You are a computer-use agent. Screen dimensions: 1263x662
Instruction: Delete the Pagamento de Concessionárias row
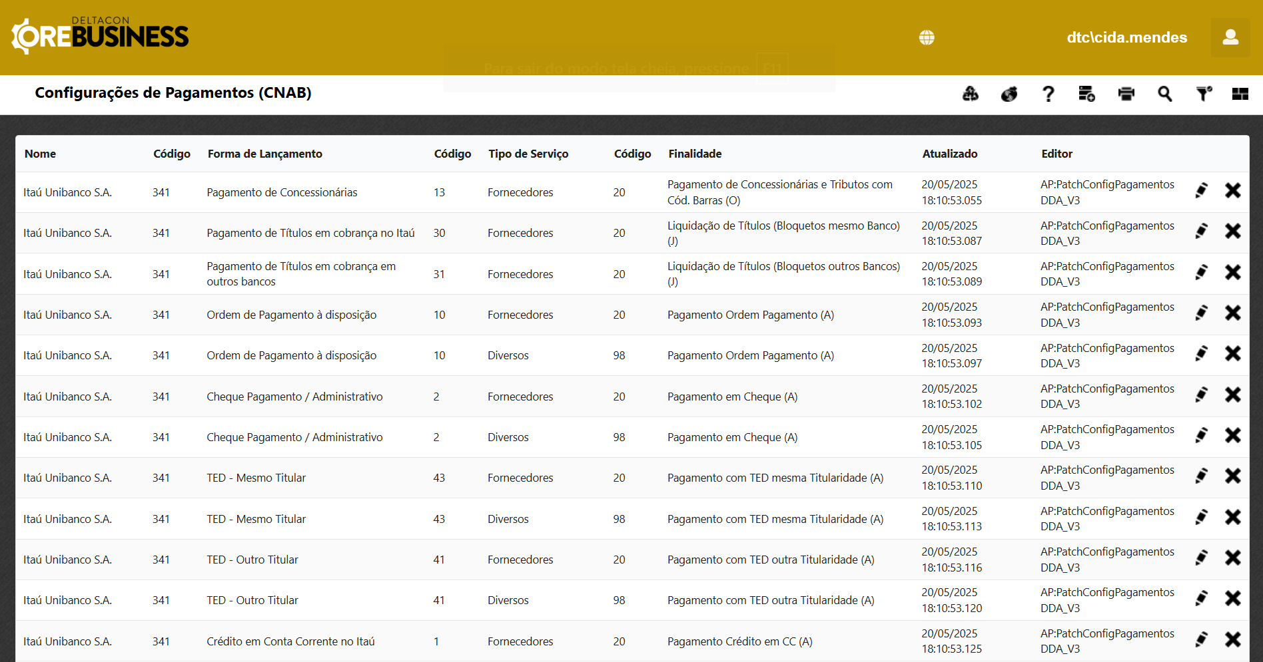[x=1232, y=191]
